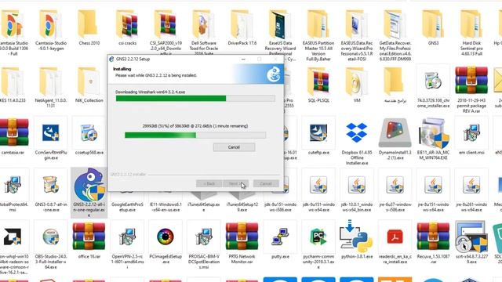Select the Dell Software Toad for Oracle folder
Image resolution: width=502 pixels, height=282 pixels.
click(x=204, y=24)
